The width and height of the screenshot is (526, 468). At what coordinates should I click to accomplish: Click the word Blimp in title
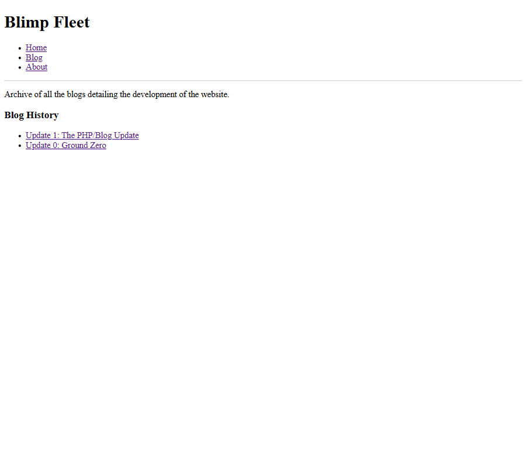coord(26,22)
